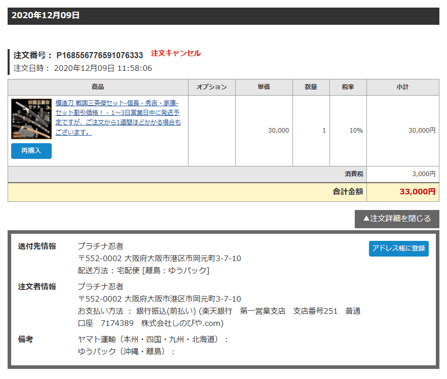The height and width of the screenshot is (379, 447).
Task: Open the 模造刀 戦国三英傑セット product link
Action: (x=118, y=117)
